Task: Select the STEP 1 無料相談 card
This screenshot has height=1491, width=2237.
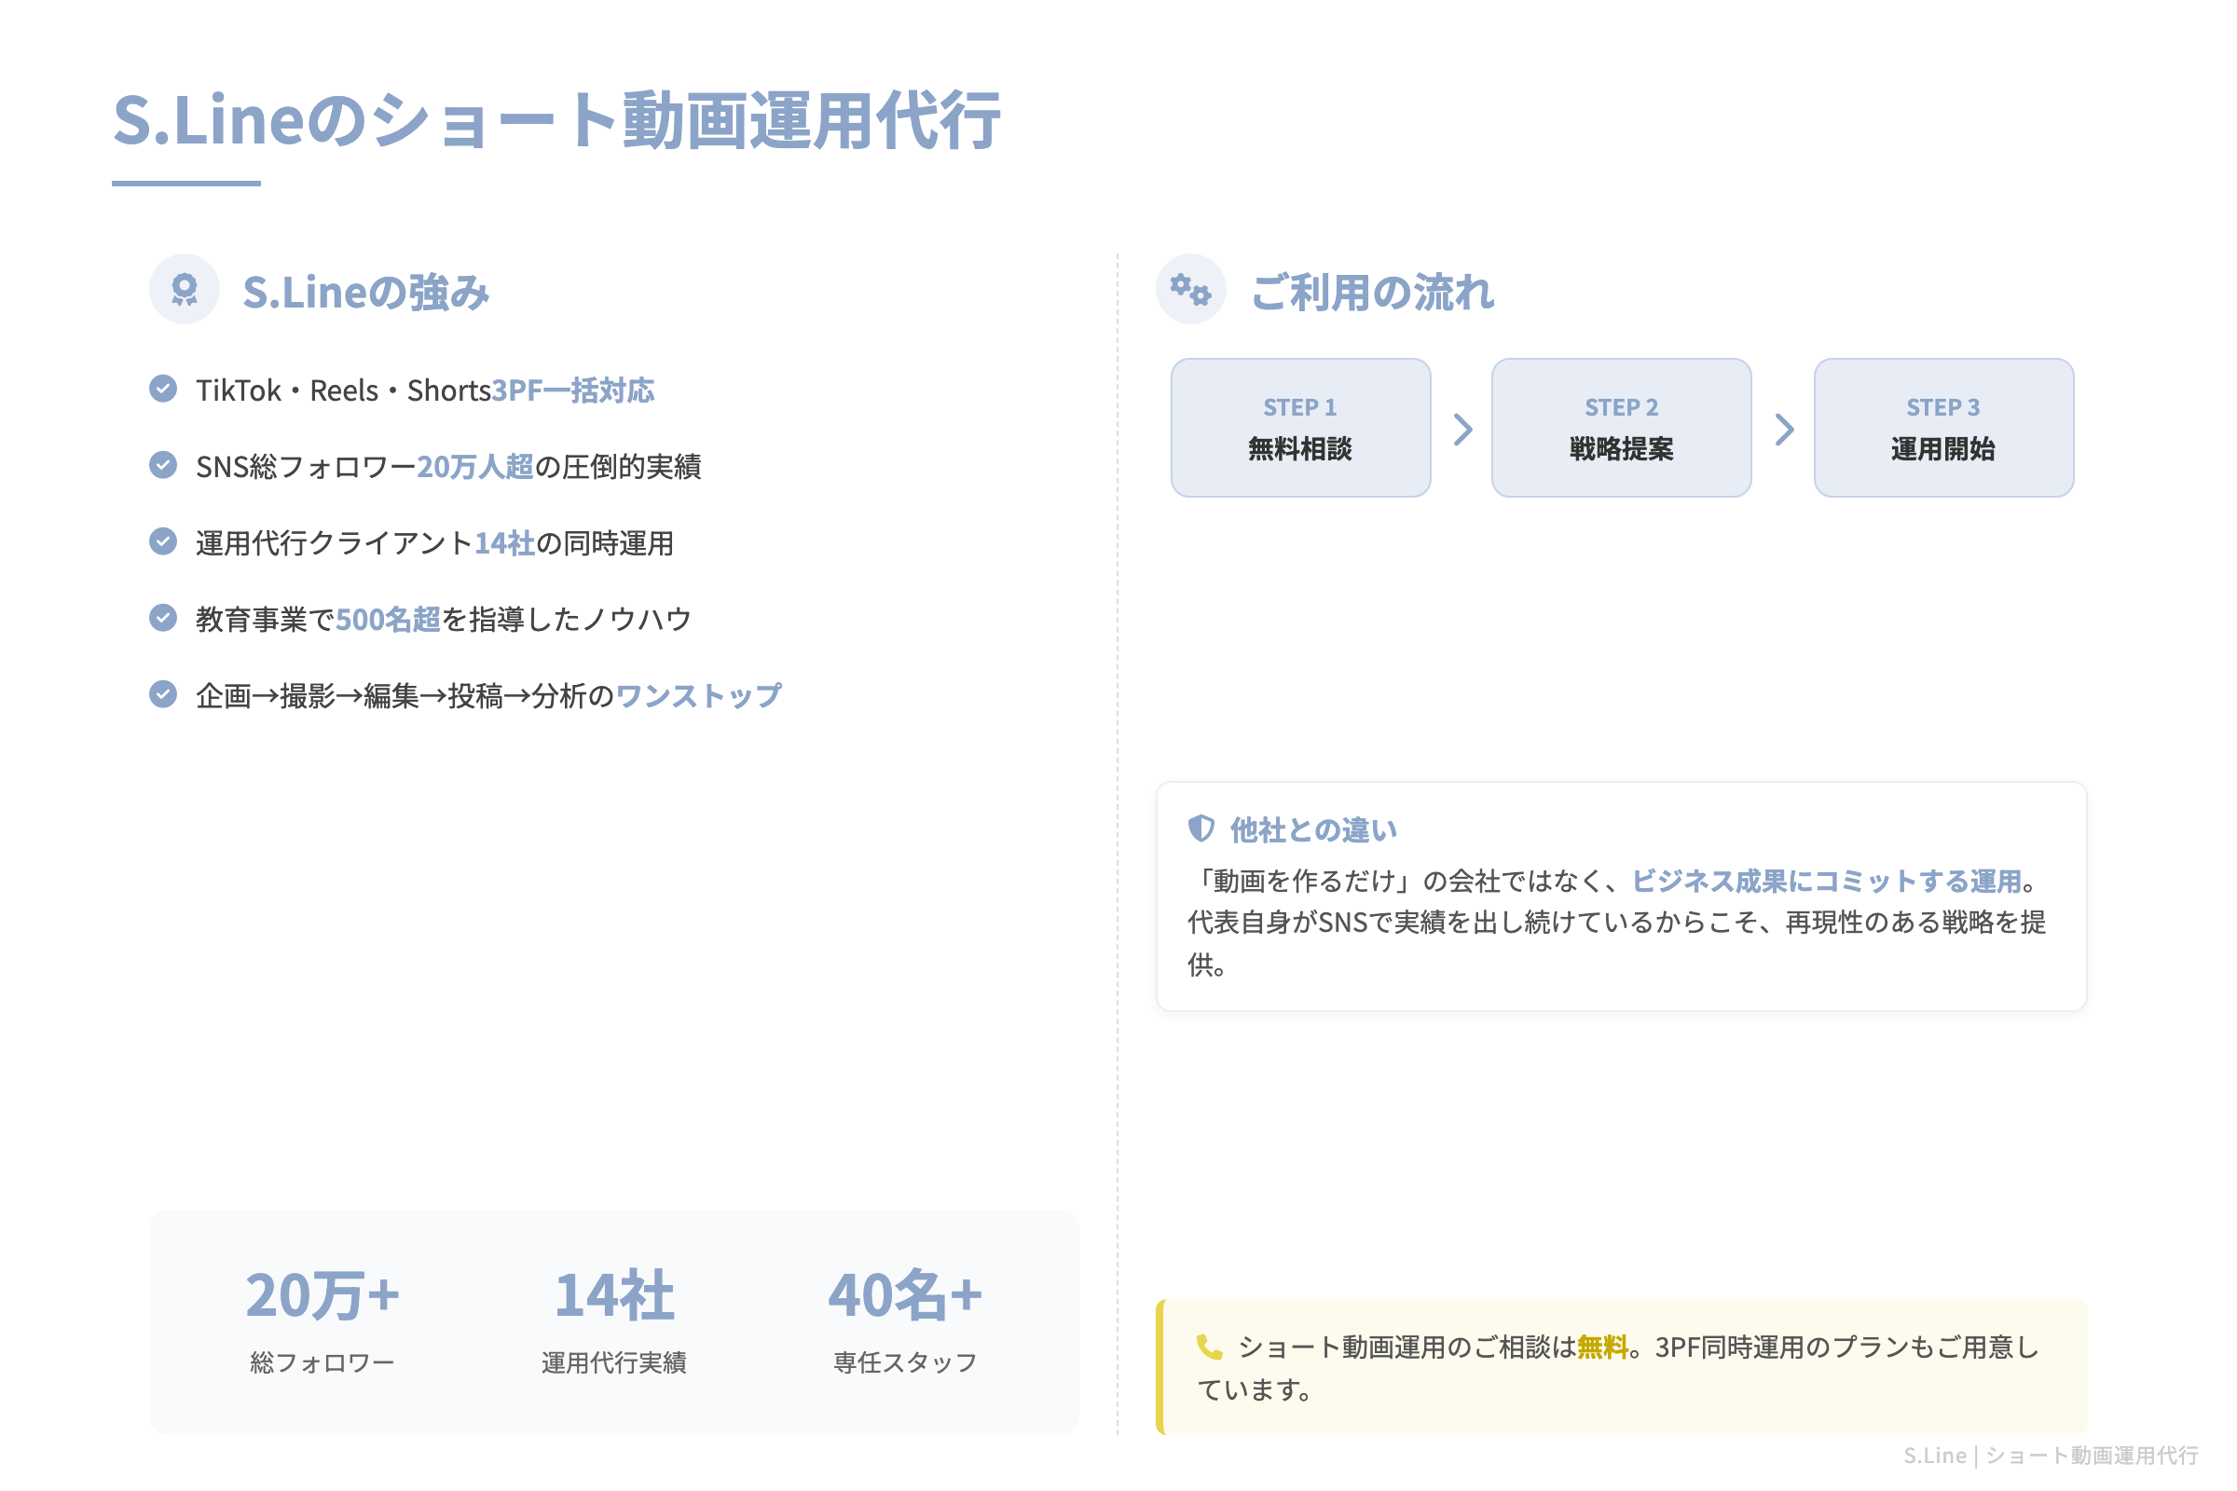Action: coord(1301,428)
